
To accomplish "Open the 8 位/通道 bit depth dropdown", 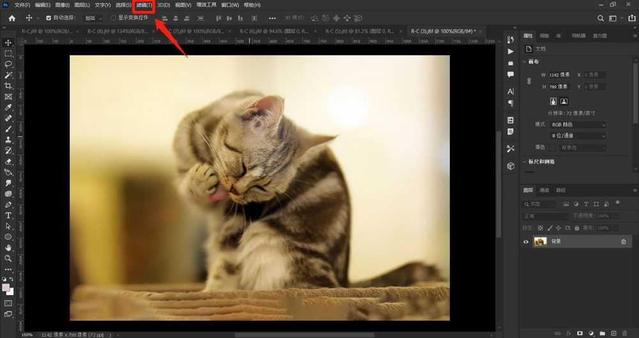I will (577, 136).
